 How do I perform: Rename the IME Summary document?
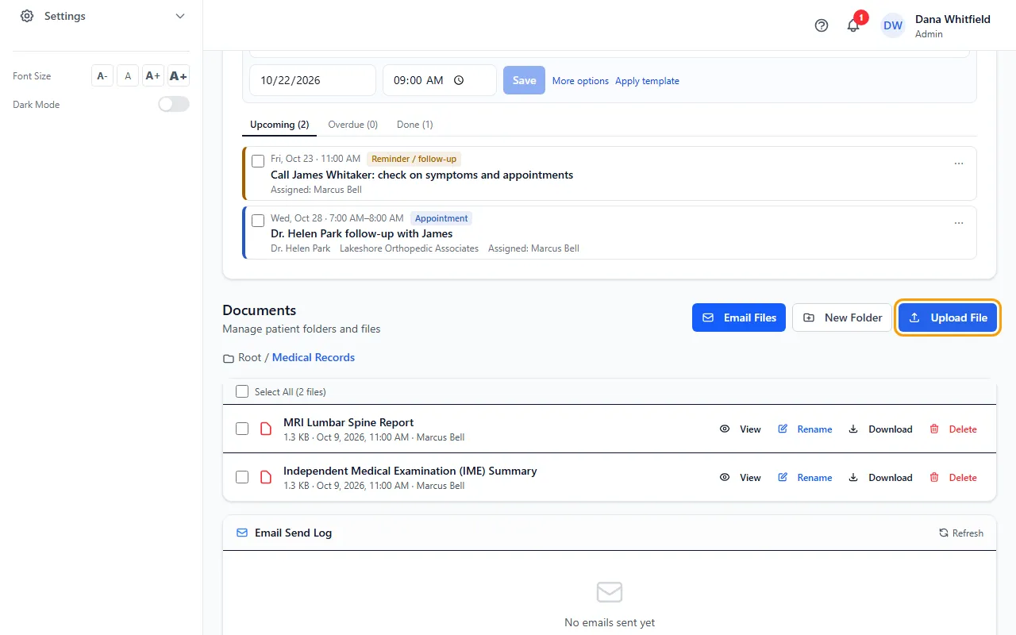point(805,477)
